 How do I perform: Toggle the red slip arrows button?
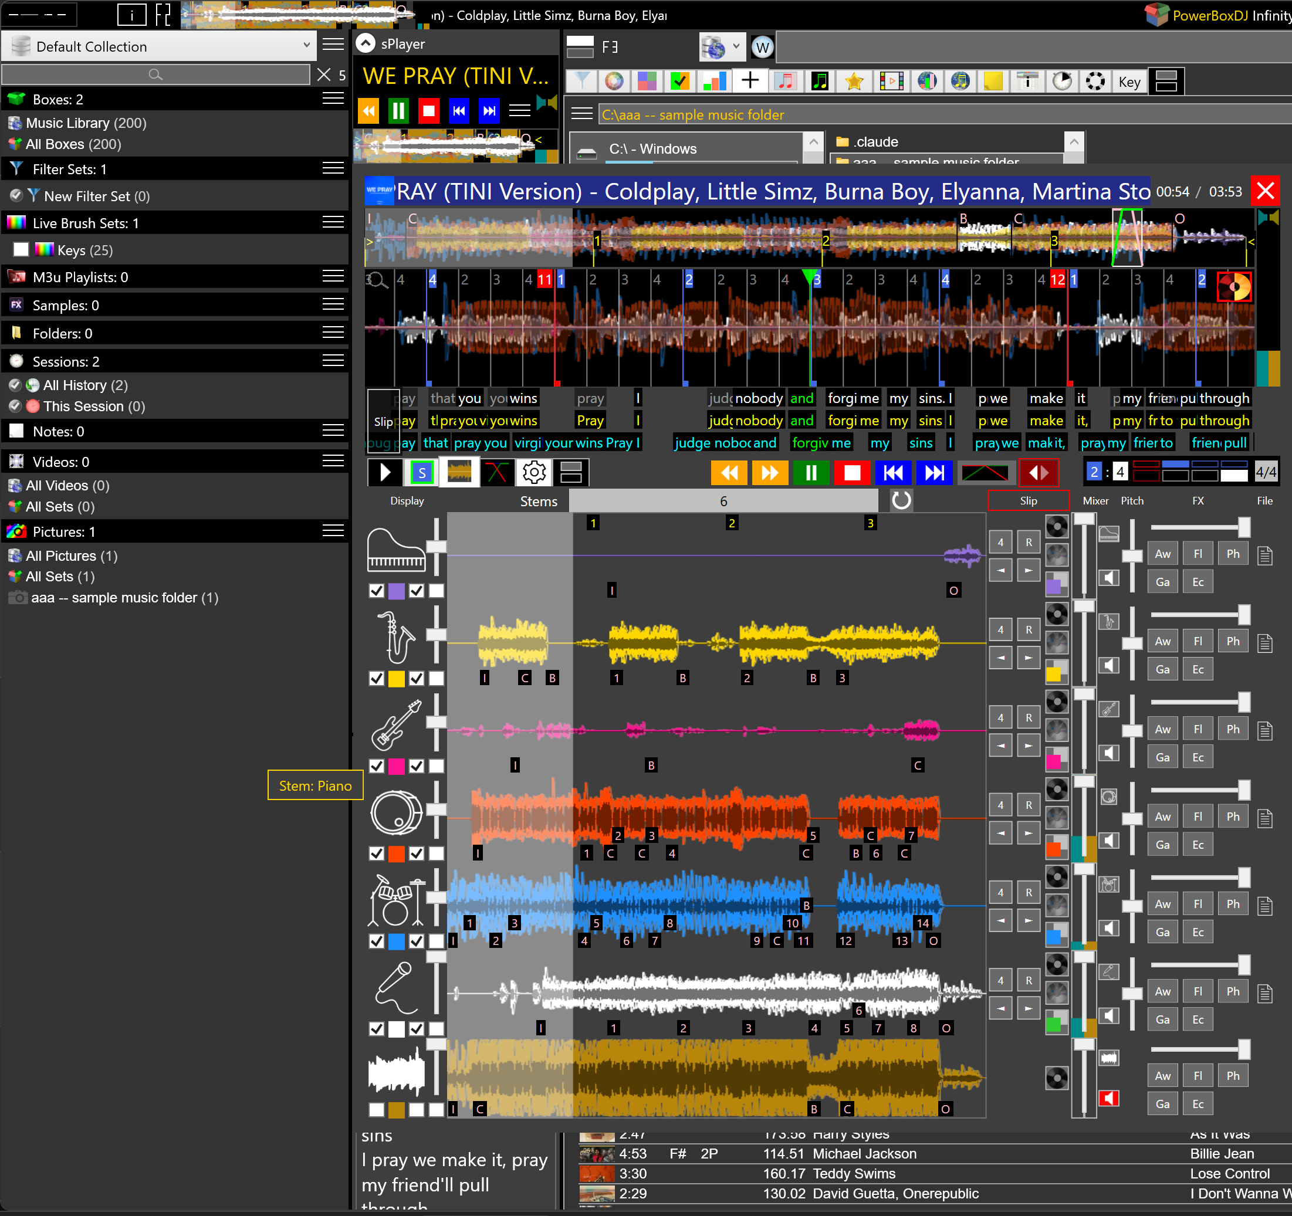pyautogui.click(x=1039, y=472)
